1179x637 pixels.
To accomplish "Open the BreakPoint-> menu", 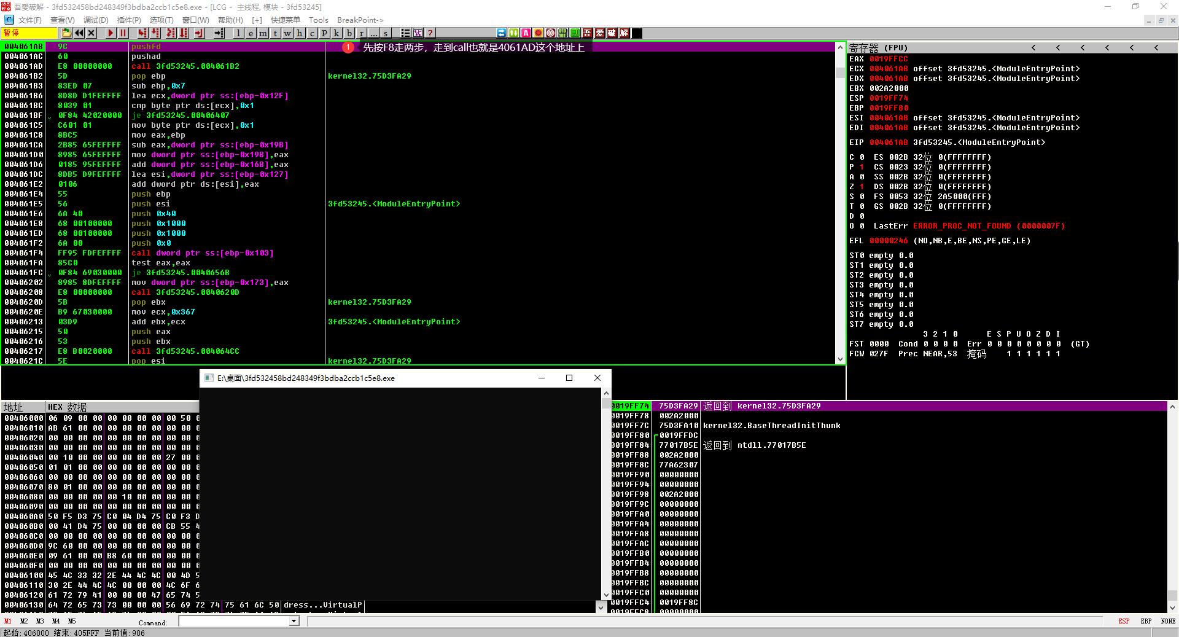I will point(360,20).
